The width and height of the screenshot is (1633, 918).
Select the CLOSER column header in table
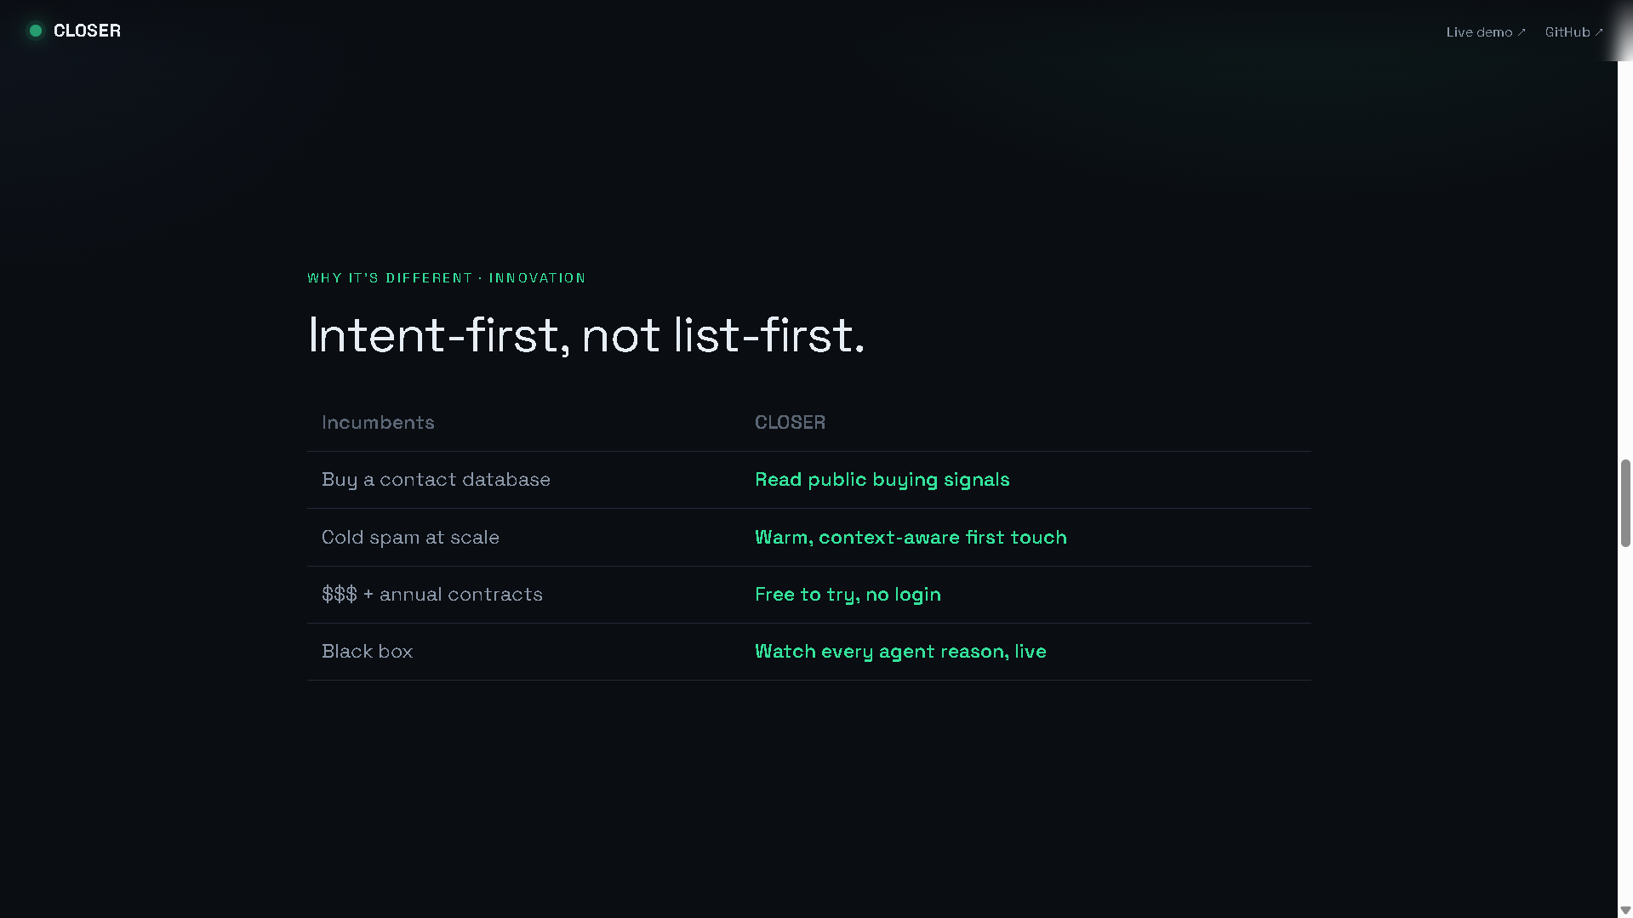pos(790,423)
